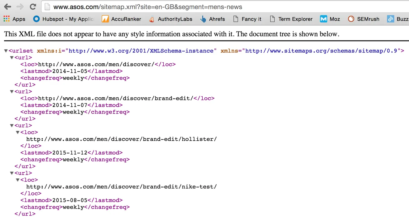Open the Fancy it bookmark
409x217 pixels.
pyautogui.click(x=247, y=19)
